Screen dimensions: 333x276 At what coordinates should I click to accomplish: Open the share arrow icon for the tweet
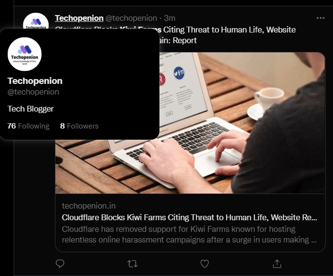[x=277, y=264]
